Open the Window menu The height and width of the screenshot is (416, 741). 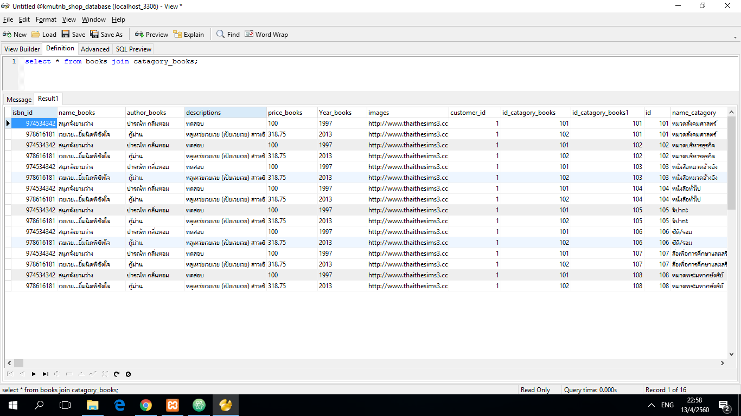[94, 19]
